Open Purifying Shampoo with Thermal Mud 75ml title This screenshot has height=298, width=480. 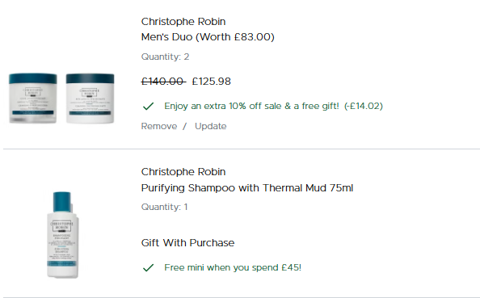[x=247, y=187]
